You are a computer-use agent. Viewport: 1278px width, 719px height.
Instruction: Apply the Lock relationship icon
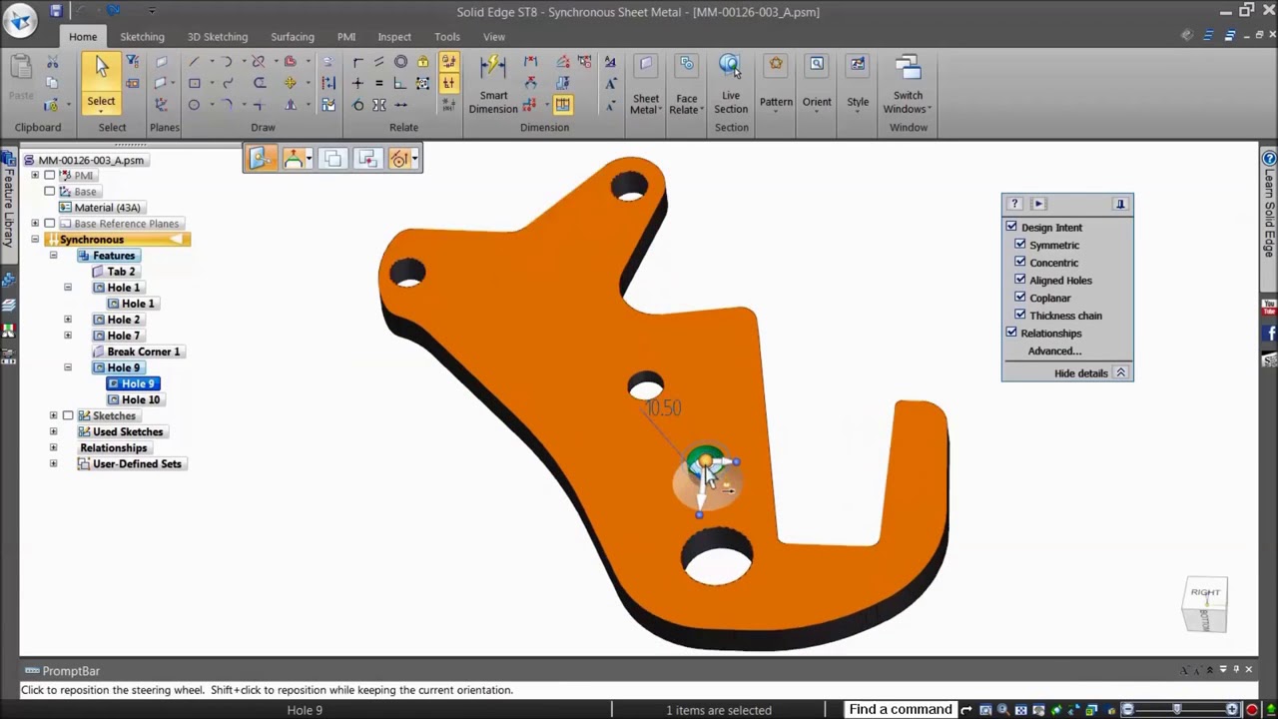pos(423,62)
